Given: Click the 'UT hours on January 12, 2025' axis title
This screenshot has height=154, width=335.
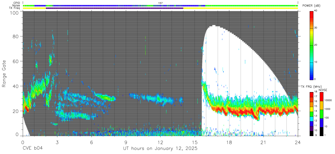Looking at the screenshot, I should (160, 149).
